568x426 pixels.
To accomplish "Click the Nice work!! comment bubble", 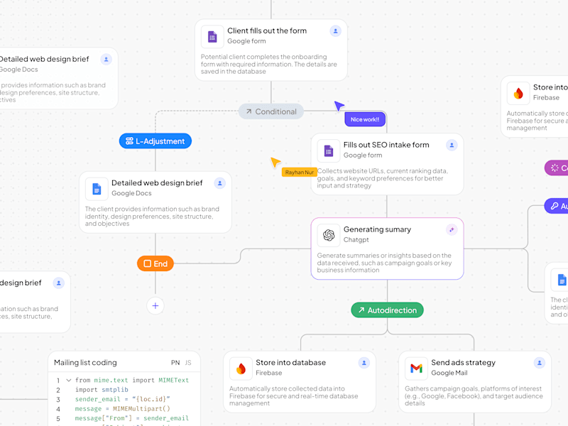I will (365, 119).
